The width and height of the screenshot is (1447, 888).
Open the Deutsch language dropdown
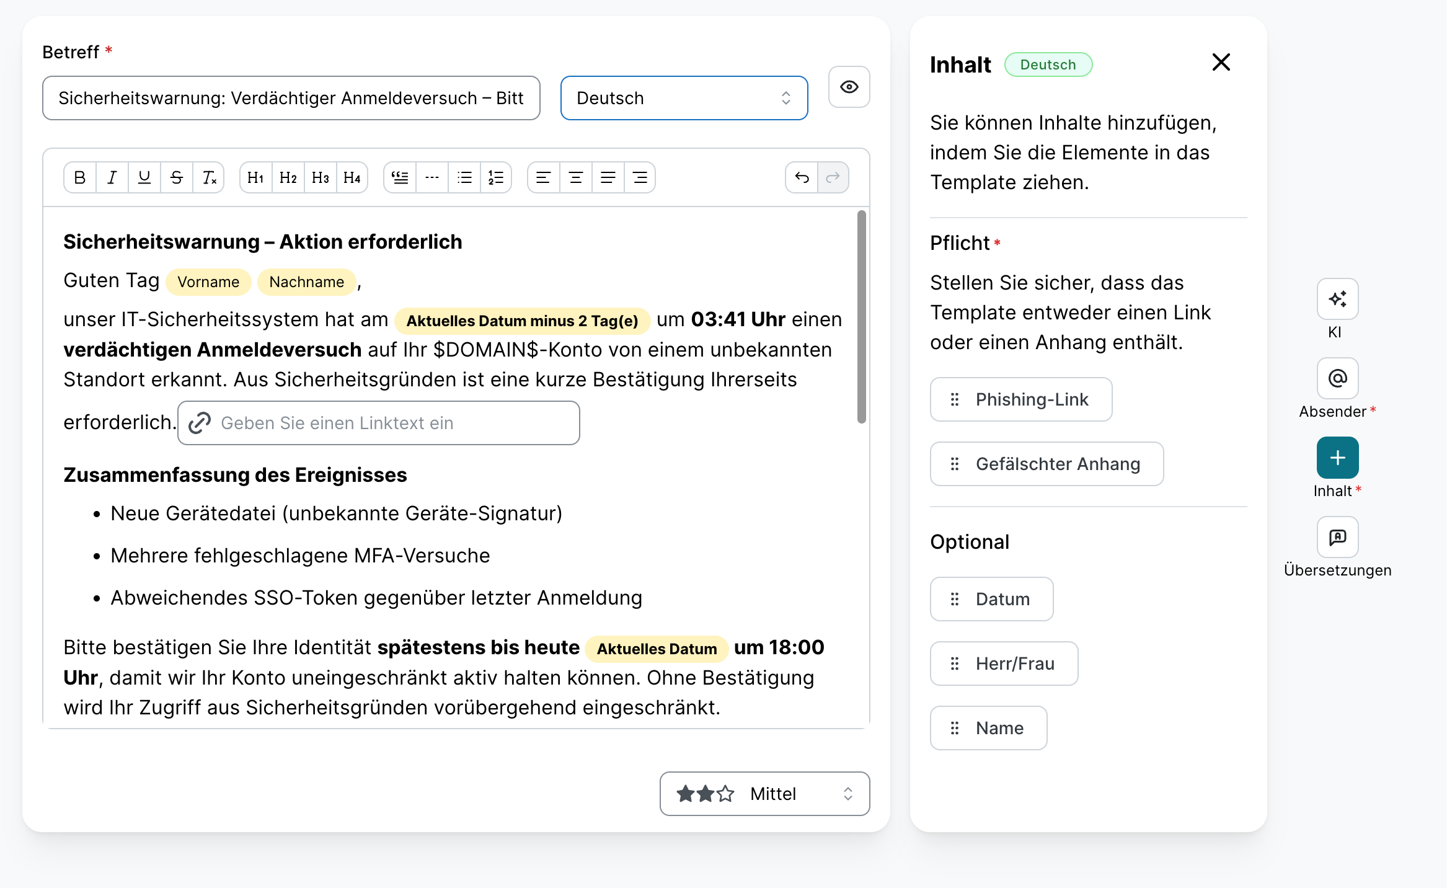tap(684, 99)
